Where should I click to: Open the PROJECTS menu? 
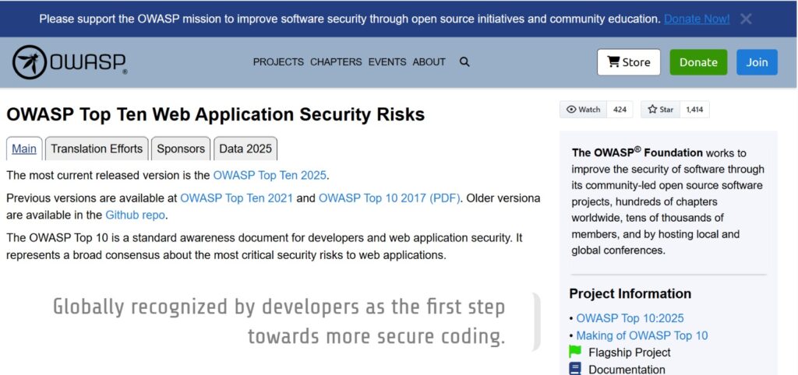coord(278,62)
